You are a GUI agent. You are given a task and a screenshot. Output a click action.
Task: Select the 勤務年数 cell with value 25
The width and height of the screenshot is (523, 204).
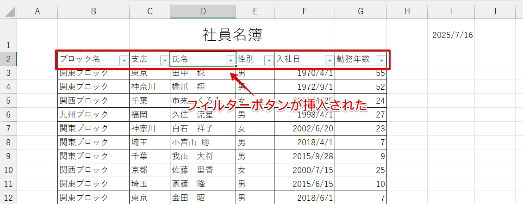[361, 170]
